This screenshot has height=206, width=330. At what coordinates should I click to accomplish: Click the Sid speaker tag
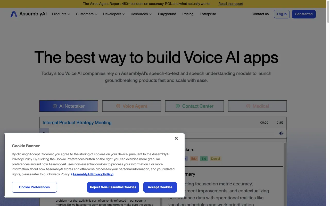[204, 159]
